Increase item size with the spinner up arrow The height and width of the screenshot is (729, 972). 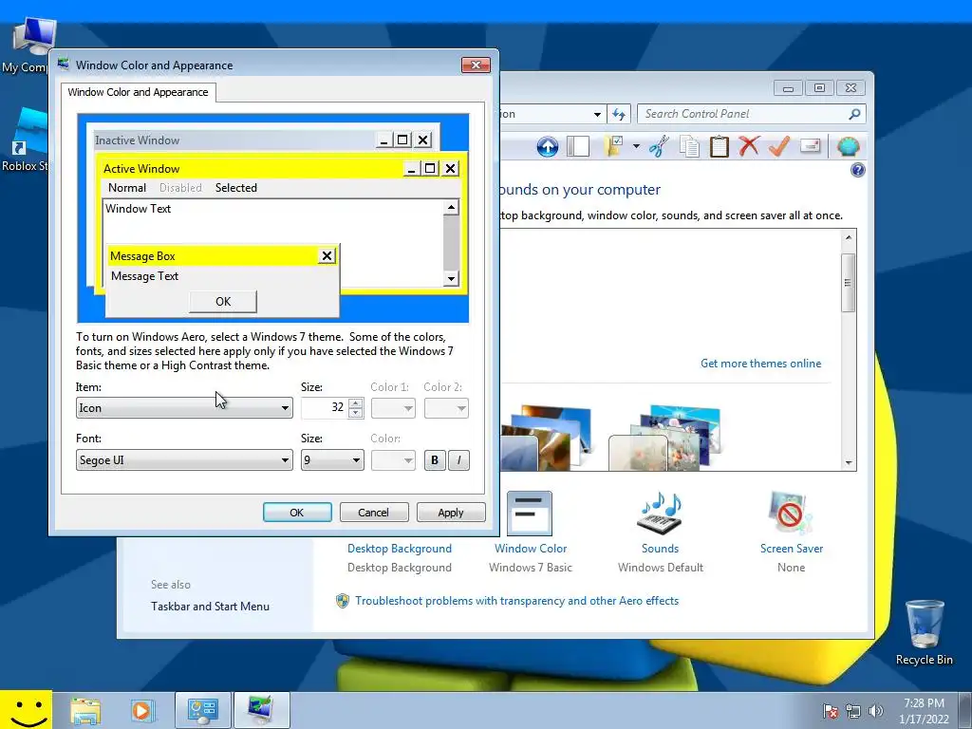(x=356, y=403)
